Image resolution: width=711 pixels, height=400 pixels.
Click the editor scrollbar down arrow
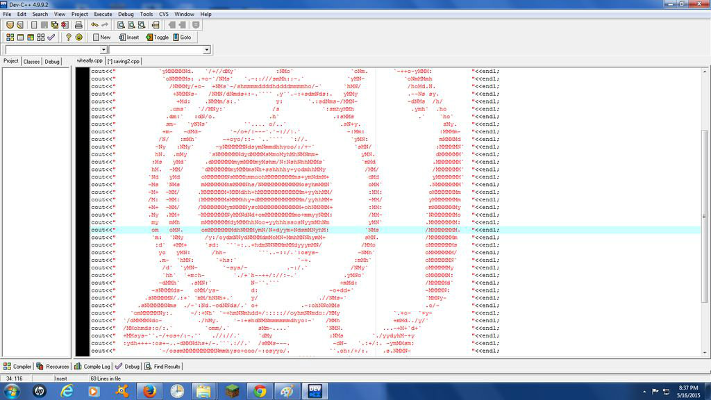click(x=705, y=353)
